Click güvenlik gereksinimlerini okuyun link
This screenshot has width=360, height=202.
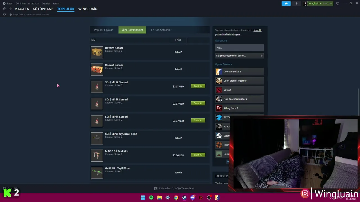238,32
